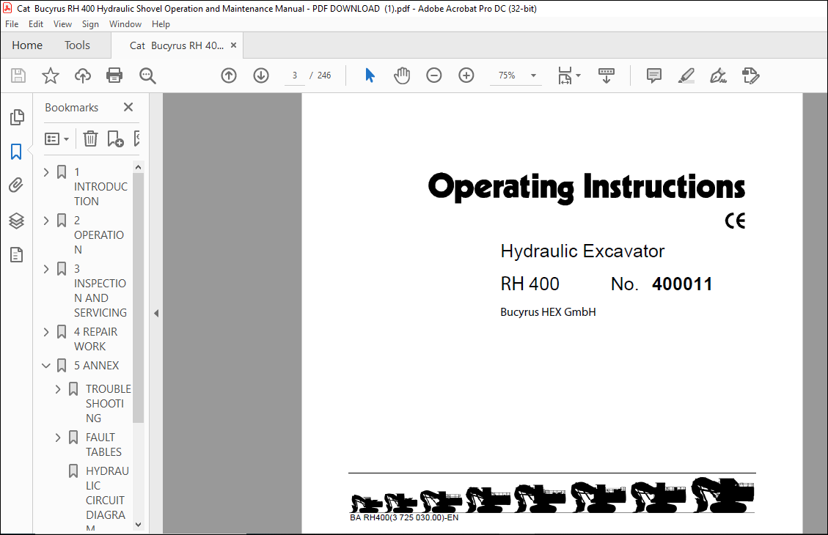Collapse the navigation pane with the arrow

tap(156, 314)
